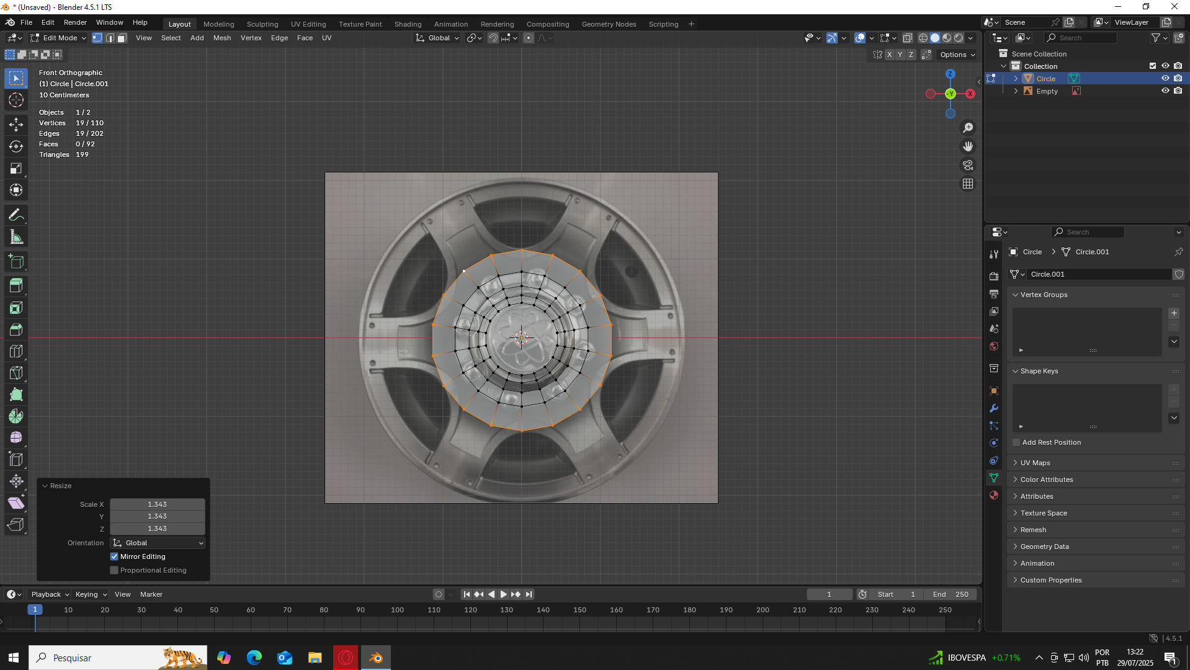Switch to the Sculpting workspace tab
The height and width of the screenshot is (670, 1190).
coord(262,24)
